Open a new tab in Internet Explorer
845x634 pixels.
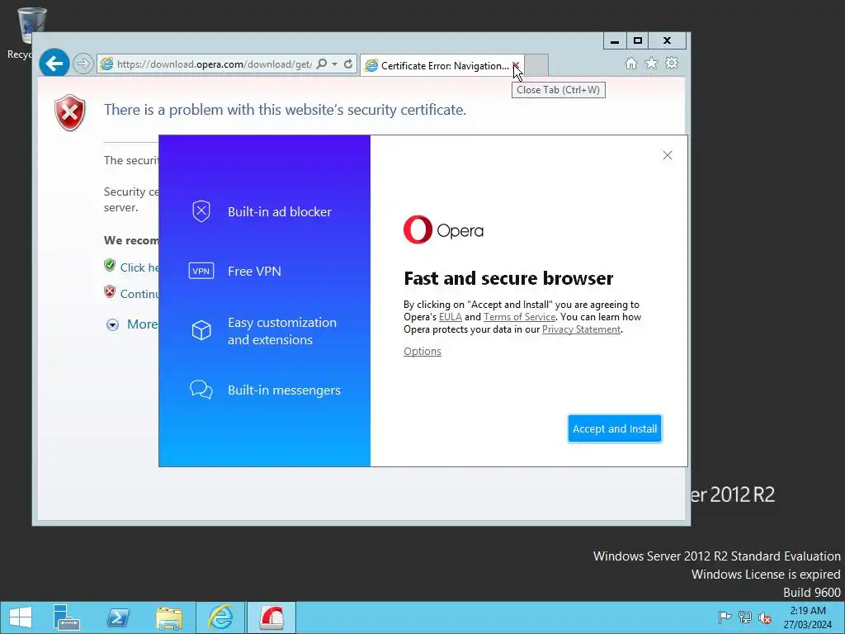click(536, 65)
